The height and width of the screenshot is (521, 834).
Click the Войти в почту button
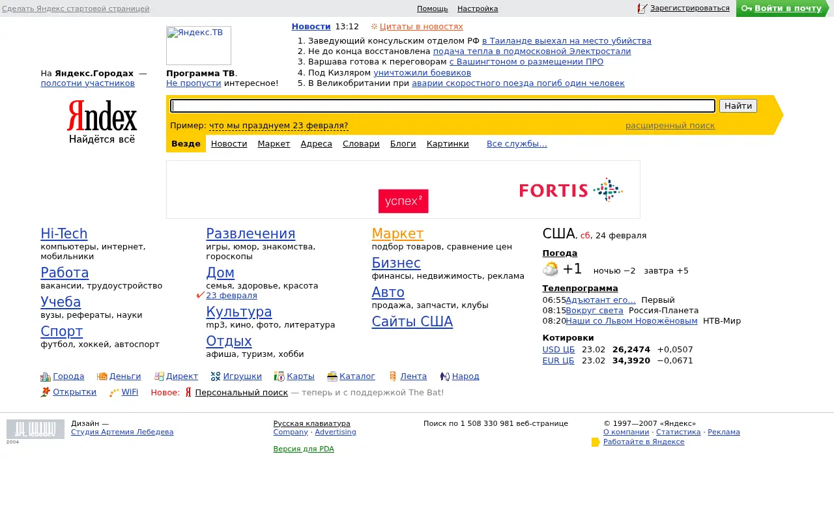(782, 8)
